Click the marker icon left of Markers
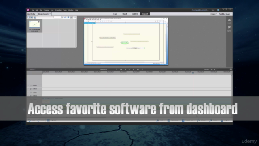The height and width of the screenshot is (146, 259). (28, 69)
